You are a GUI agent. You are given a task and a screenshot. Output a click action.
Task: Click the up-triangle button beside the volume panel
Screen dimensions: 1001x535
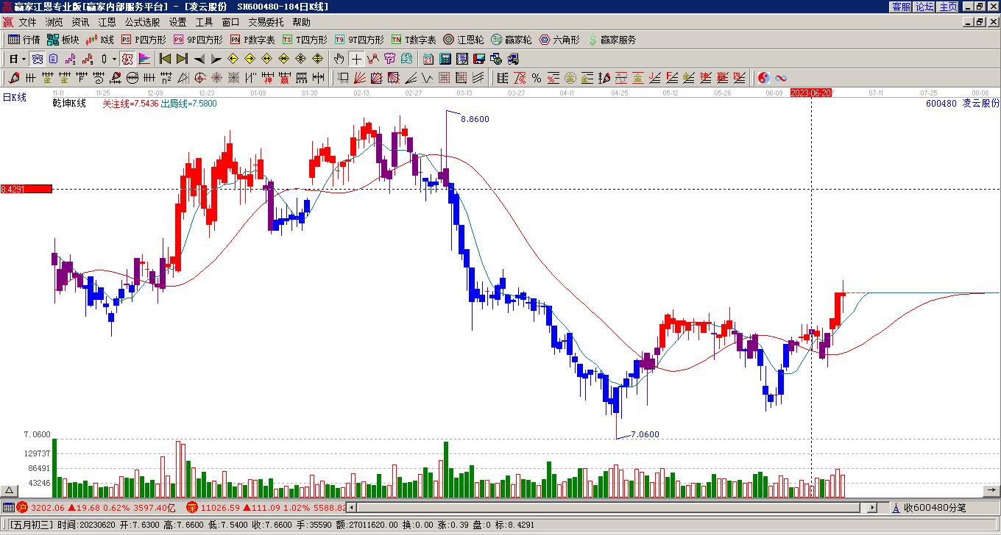tap(10, 490)
